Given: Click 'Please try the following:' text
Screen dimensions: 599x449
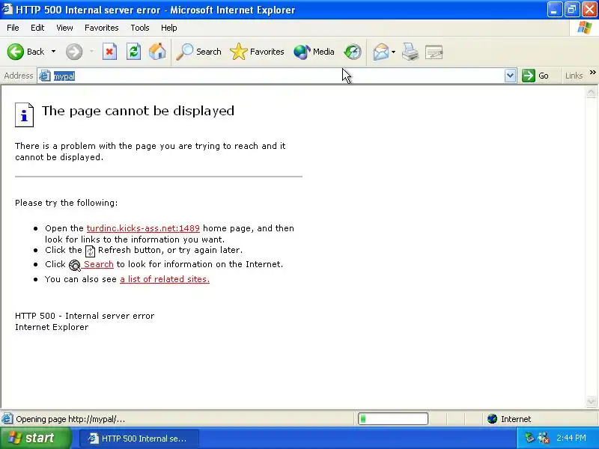Looking at the screenshot, I should (x=67, y=203).
